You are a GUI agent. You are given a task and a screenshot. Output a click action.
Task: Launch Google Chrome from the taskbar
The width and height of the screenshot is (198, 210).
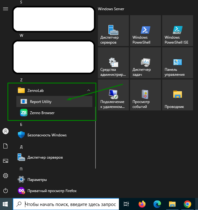pyautogui.click(x=187, y=204)
